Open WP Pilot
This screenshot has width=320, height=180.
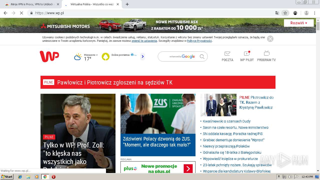pos(247,56)
